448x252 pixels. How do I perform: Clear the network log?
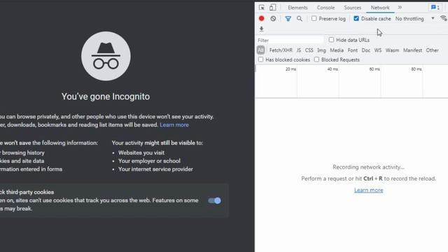tap(273, 19)
